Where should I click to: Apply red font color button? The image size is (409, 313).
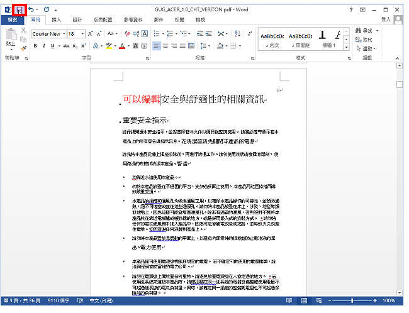click(122, 46)
